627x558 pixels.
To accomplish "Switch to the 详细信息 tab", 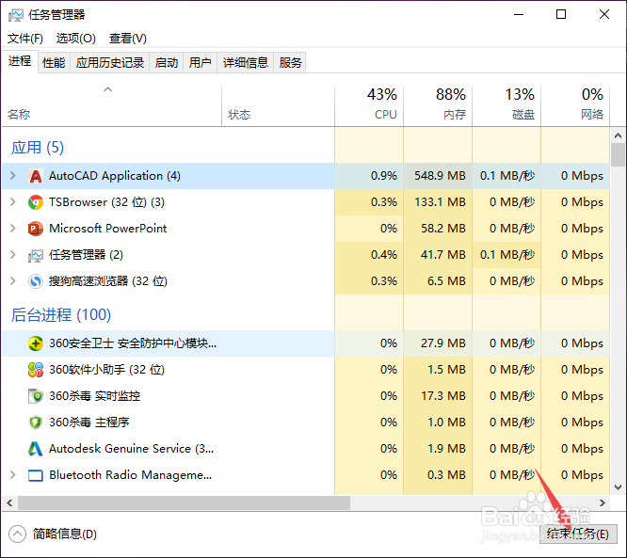I will [245, 63].
